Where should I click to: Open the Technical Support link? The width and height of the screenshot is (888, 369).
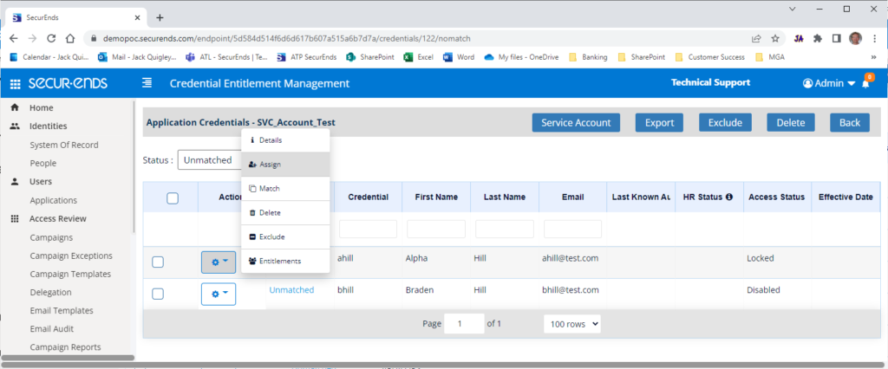tap(710, 82)
